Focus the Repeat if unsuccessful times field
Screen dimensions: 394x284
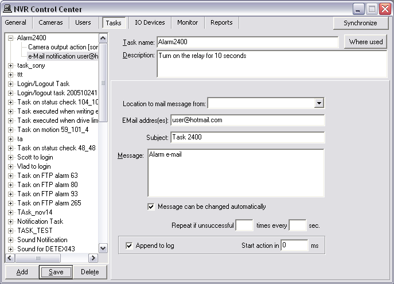[x=244, y=225]
